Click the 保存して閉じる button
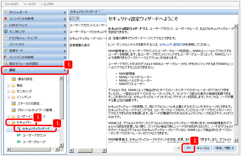This screenshot has height=156, width=241. pos(225,148)
